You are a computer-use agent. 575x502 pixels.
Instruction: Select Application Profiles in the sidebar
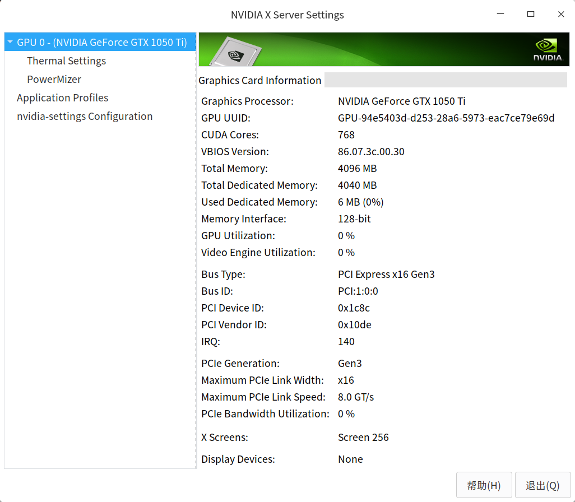pyautogui.click(x=62, y=97)
